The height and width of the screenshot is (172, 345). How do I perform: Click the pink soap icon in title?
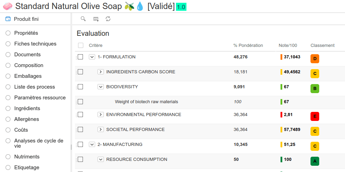(x=8, y=6)
